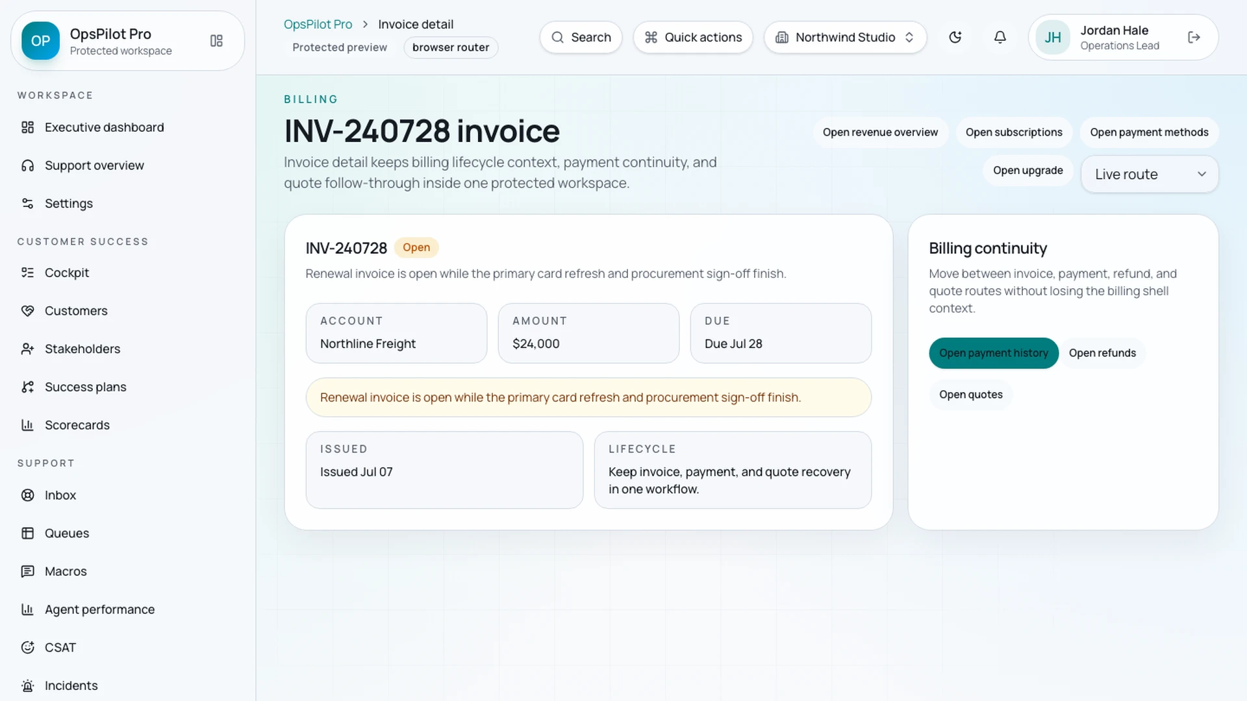Click the Incidents siren icon

coord(27,685)
